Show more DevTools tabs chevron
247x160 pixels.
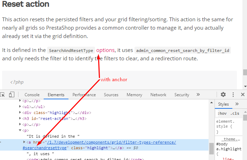pyautogui.click(x=198, y=94)
